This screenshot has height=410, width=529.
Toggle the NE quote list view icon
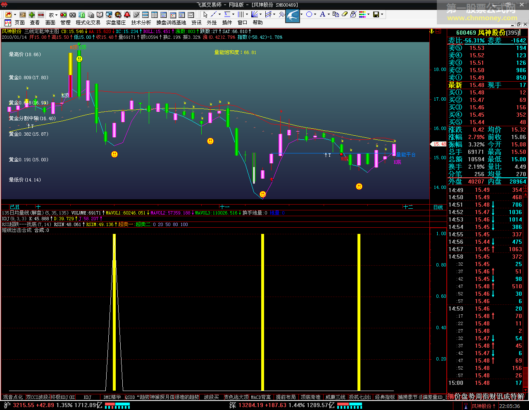click(181, 14)
